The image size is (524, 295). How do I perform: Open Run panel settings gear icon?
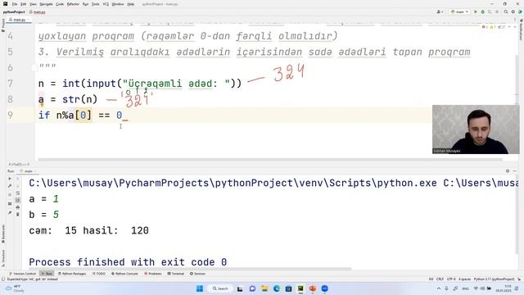(508, 171)
